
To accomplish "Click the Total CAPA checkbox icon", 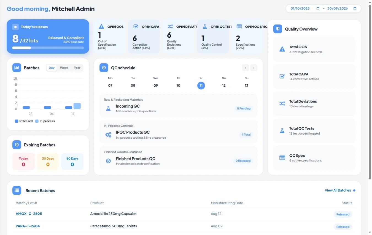I will 282,76.
